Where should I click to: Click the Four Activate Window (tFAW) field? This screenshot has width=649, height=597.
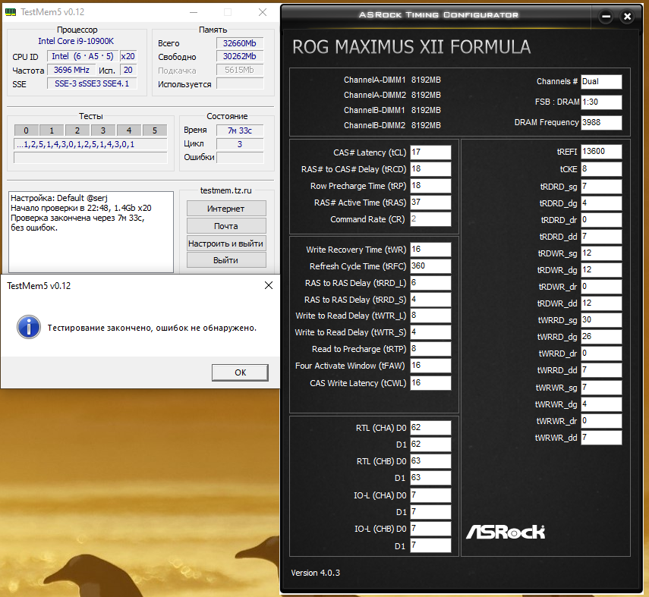pos(430,366)
